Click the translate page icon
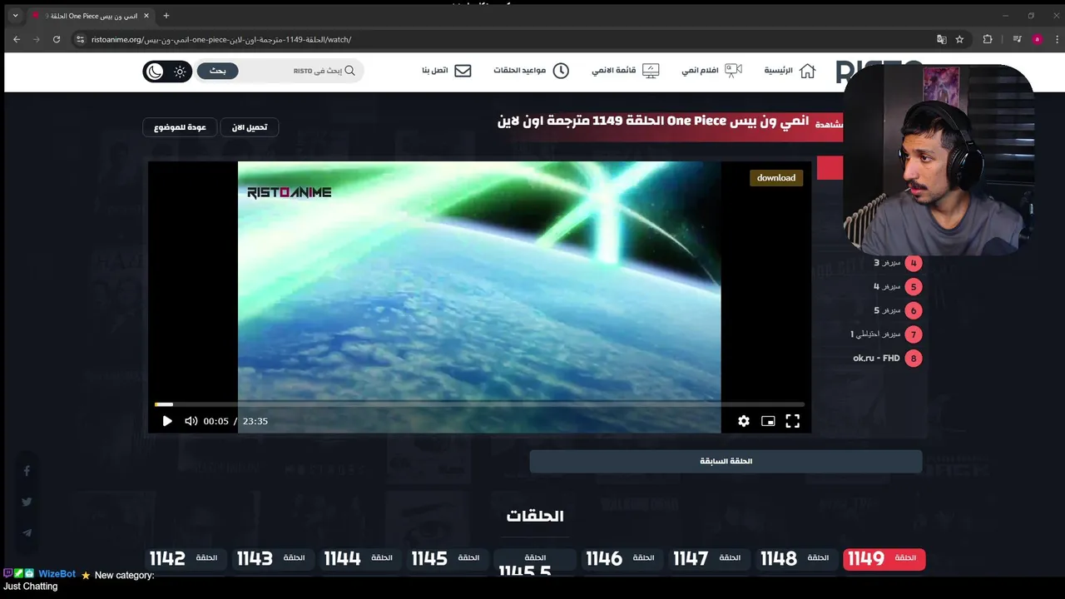This screenshot has height=599, width=1065. (x=942, y=39)
